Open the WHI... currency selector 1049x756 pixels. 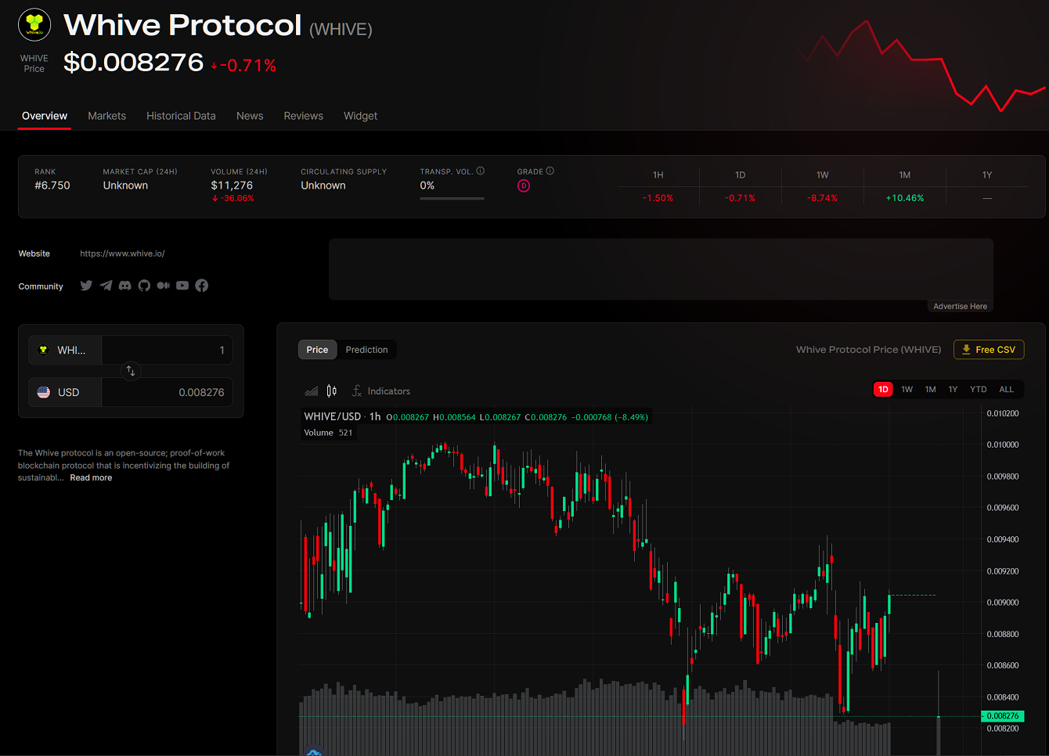click(x=65, y=350)
